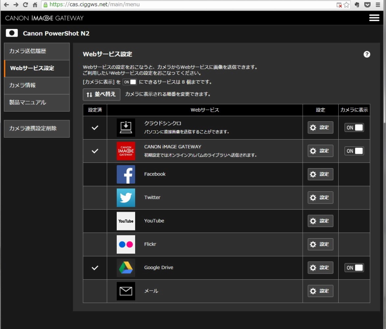
Task: Click the Cloud Sync laptop icon
Action: coord(126,128)
